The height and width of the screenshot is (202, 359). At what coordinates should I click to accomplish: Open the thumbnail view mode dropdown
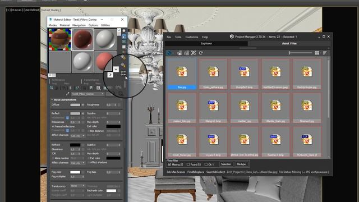tap(317, 53)
